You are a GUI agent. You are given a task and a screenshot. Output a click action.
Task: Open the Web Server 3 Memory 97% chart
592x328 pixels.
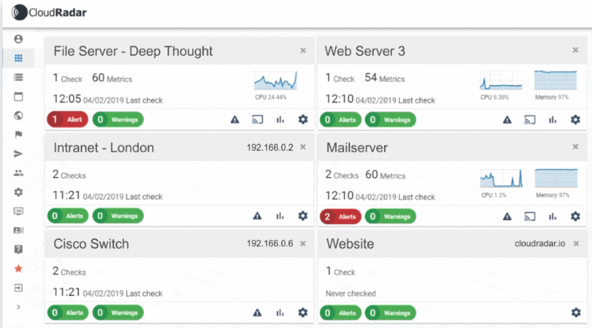[555, 80]
